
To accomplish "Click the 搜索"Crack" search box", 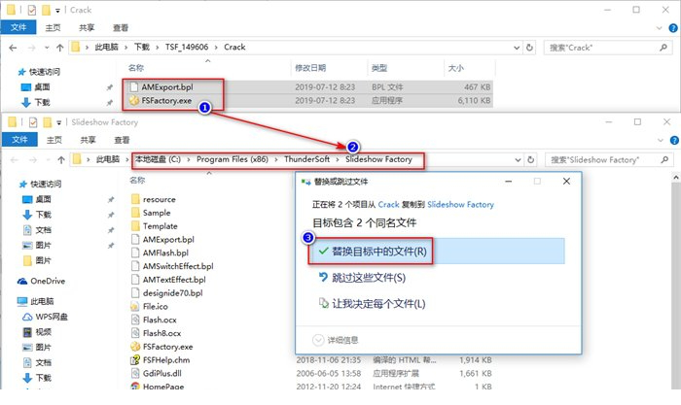I will click(603, 46).
